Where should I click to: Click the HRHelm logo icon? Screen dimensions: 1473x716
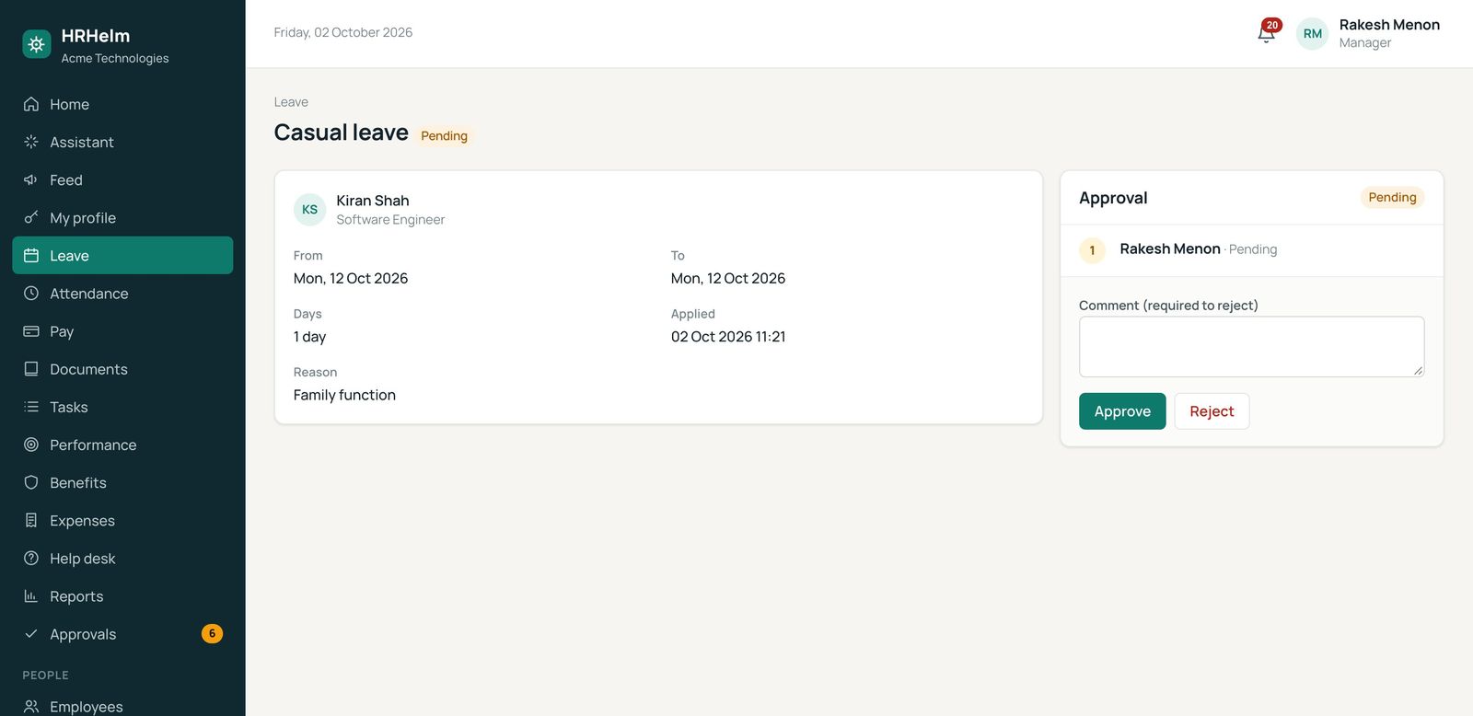37,43
